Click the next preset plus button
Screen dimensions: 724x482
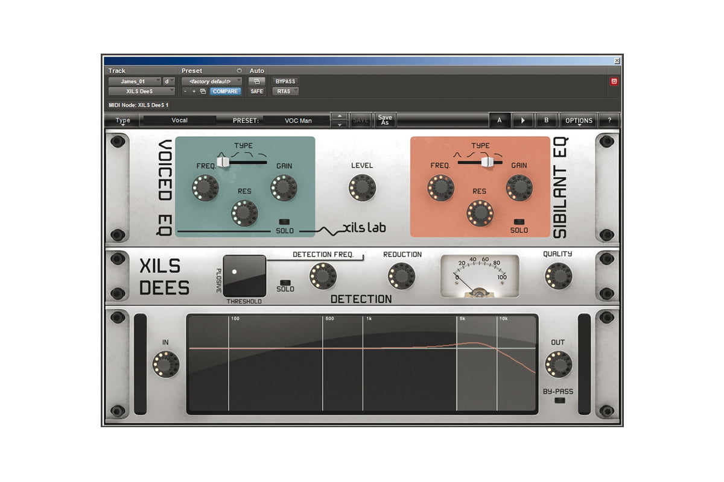[x=194, y=92]
